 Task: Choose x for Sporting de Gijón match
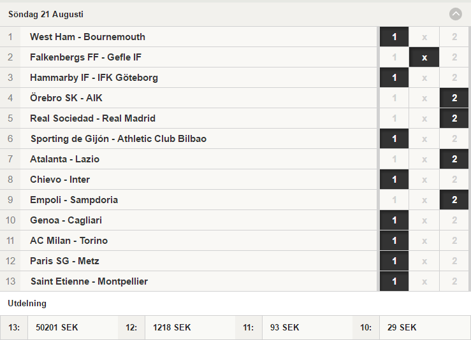coord(424,139)
